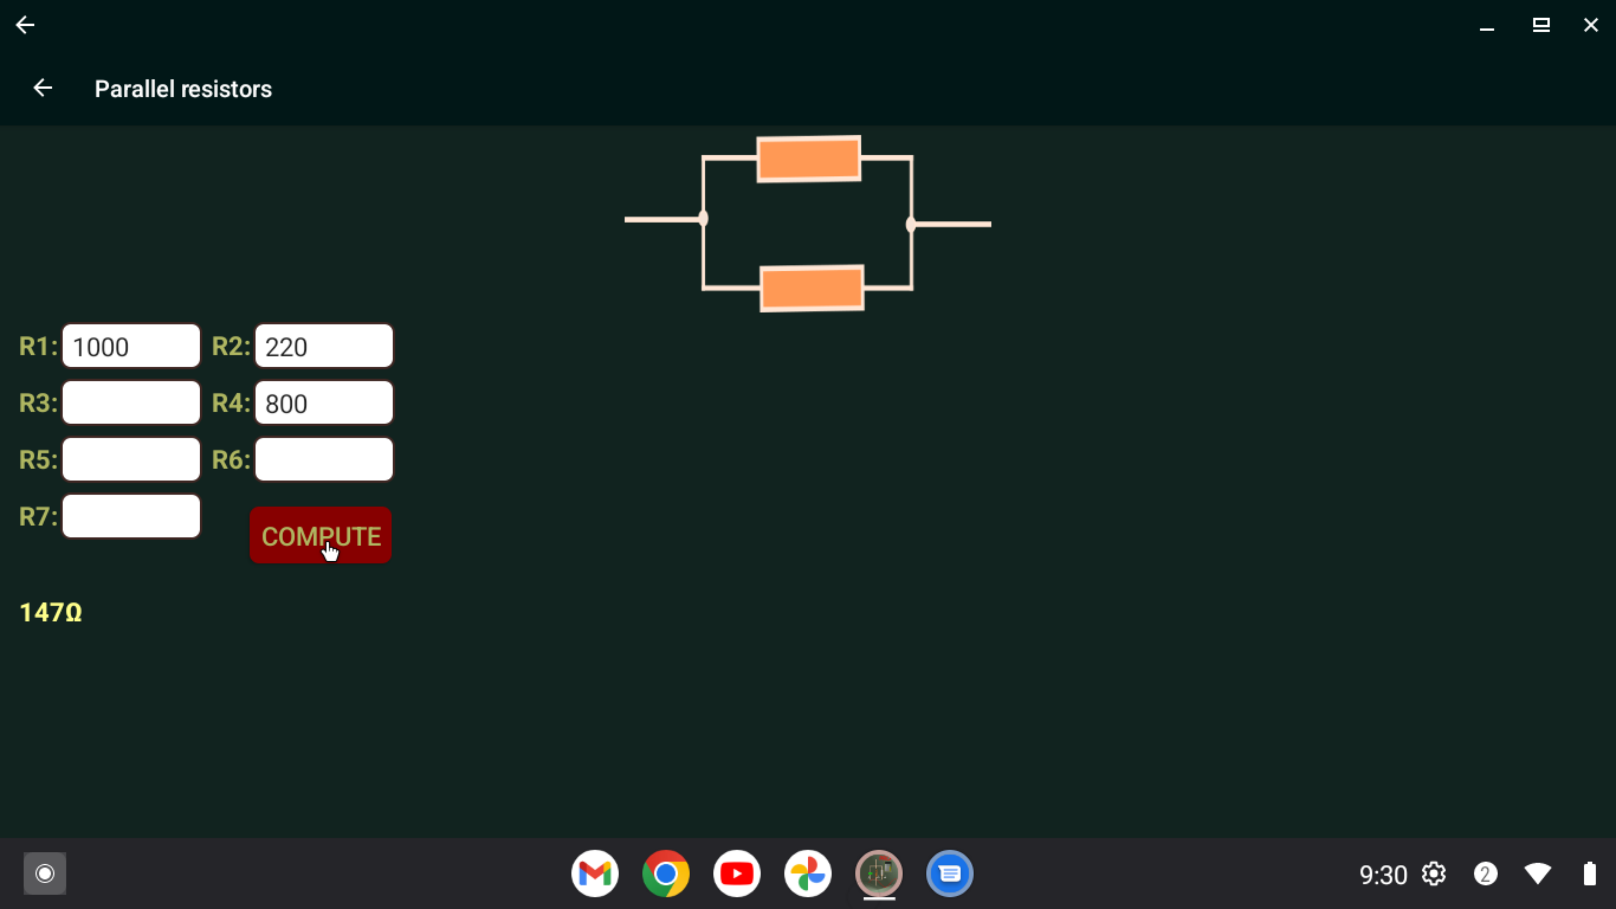Click the 9:30 clock in the tray
Screen dimensions: 1616x909
point(1382,874)
